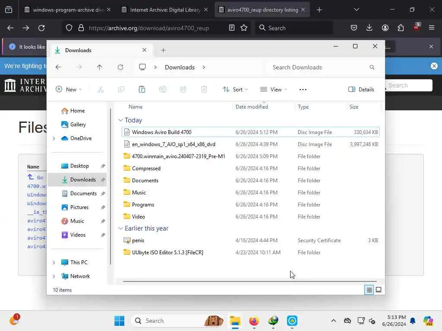Sort by Date modified column header
The image size is (442, 331).
tap(252, 107)
